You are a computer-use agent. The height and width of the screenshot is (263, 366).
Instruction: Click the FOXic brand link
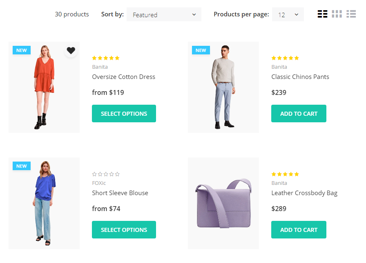tap(99, 183)
